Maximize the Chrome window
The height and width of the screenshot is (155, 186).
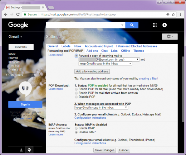point(172,2)
